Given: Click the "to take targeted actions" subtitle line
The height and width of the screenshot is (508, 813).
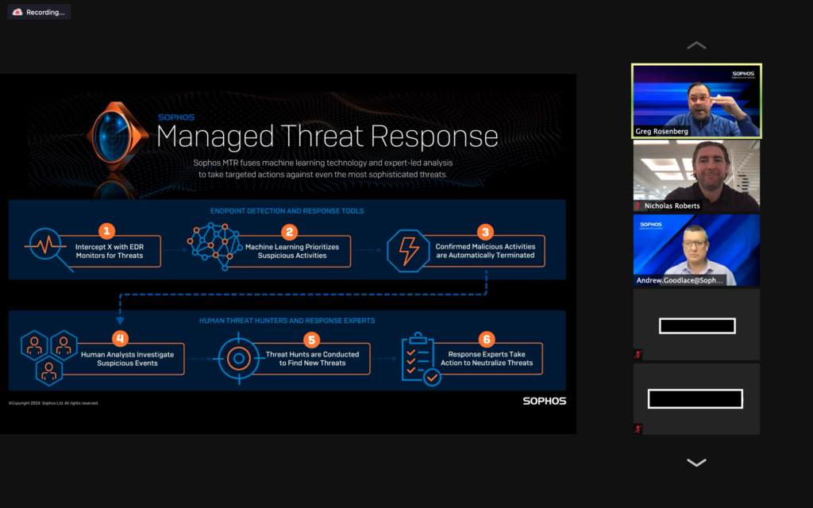Looking at the screenshot, I should [322, 175].
